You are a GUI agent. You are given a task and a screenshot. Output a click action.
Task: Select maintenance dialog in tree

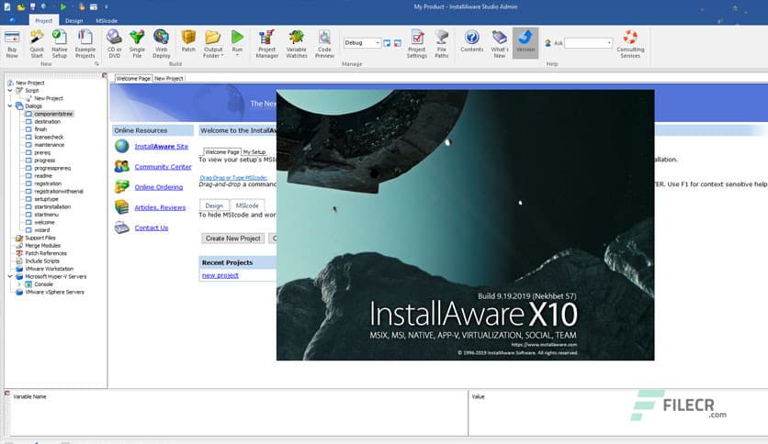[49, 145]
